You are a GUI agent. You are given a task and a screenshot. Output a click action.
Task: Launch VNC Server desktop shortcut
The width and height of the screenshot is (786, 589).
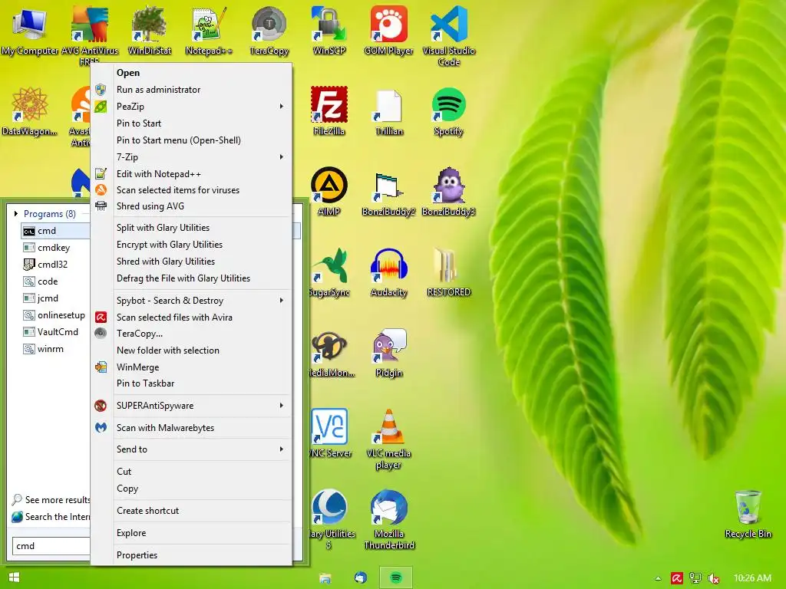pyautogui.click(x=330, y=433)
